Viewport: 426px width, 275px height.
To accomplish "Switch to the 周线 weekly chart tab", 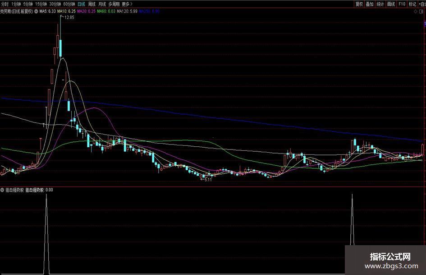I will point(92,4).
